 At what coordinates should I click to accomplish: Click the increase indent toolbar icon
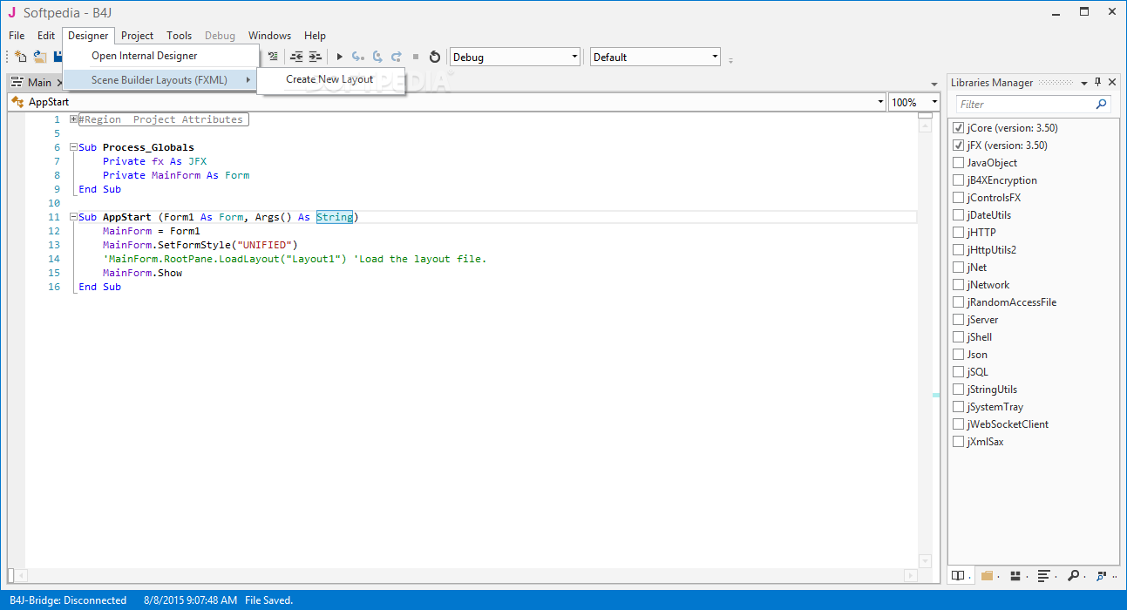pos(315,57)
